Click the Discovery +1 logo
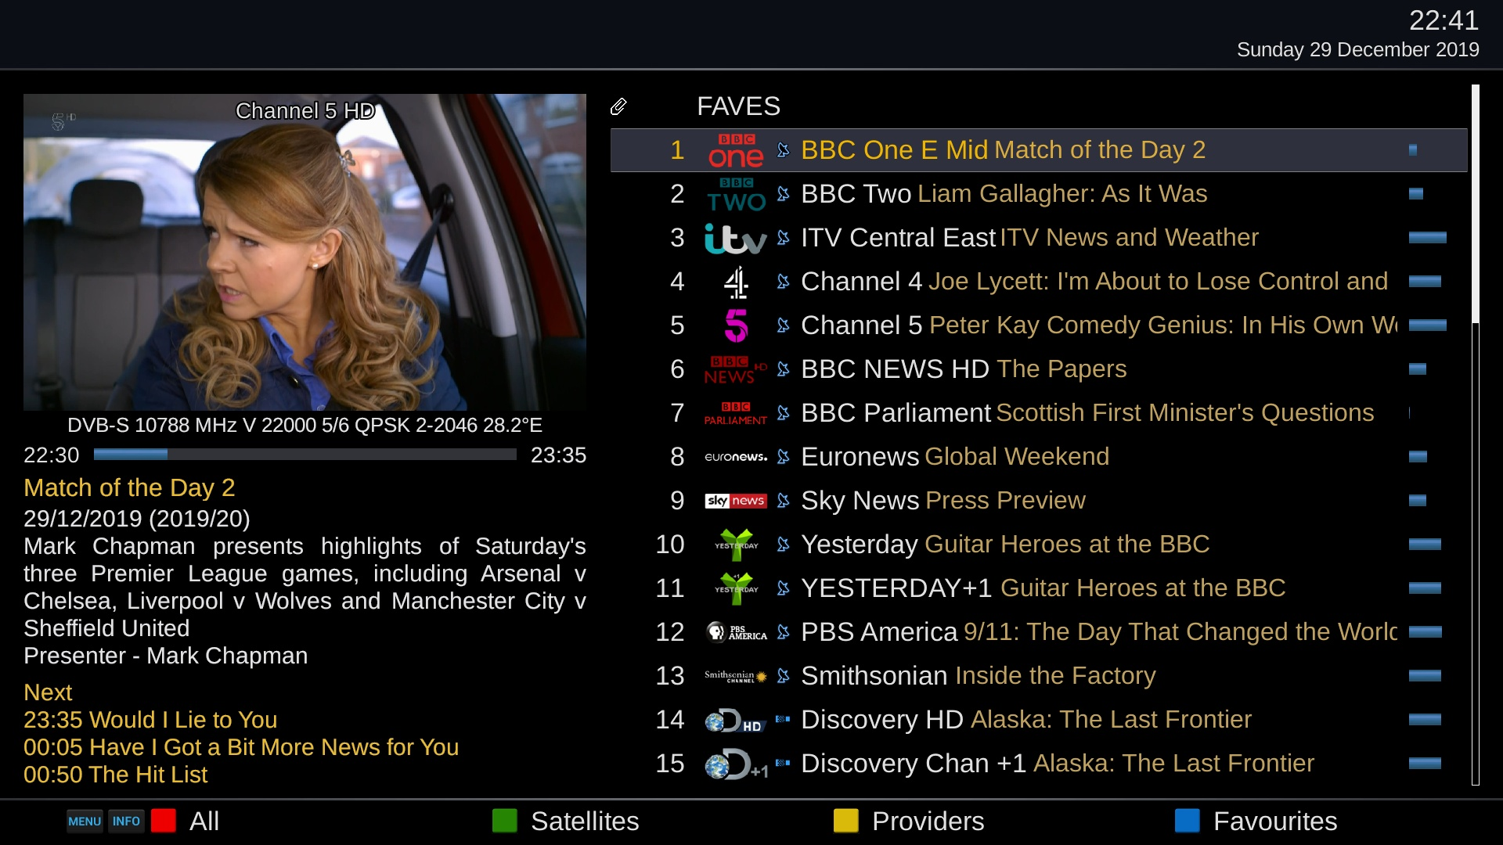This screenshot has width=1503, height=845. coord(736,764)
